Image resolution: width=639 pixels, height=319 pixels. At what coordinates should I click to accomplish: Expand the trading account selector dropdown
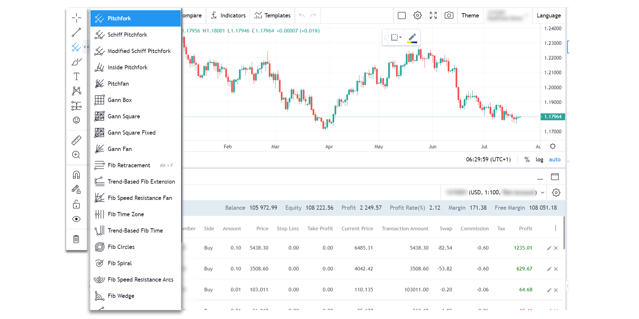pyautogui.click(x=542, y=192)
